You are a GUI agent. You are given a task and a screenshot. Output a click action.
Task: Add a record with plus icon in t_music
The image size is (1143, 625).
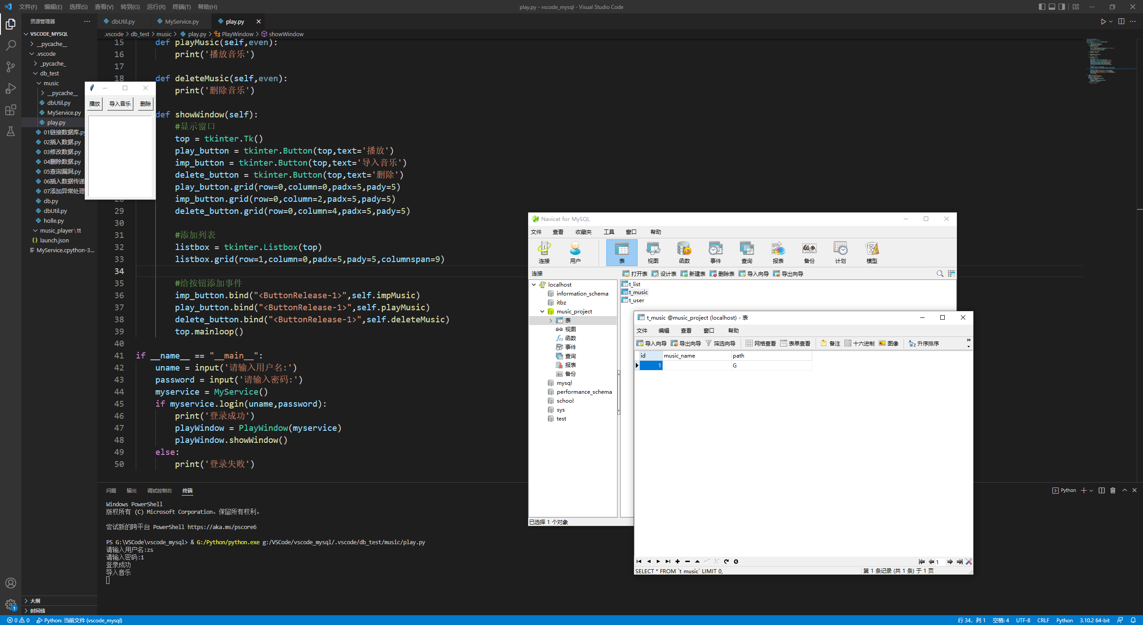click(x=677, y=562)
